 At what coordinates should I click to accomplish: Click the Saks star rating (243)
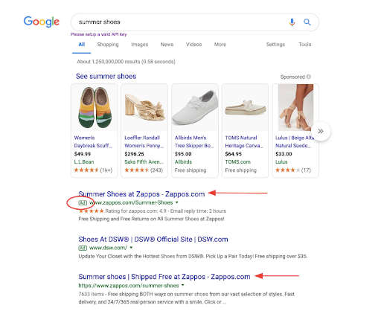click(x=144, y=170)
